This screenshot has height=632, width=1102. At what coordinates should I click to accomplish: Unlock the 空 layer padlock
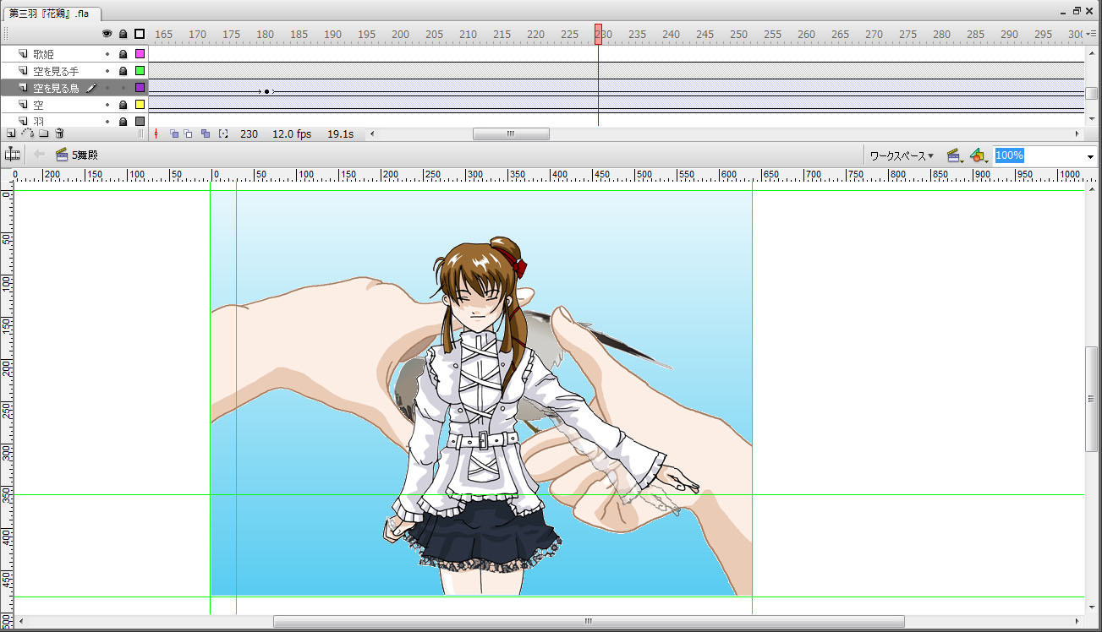pyautogui.click(x=123, y=105)
